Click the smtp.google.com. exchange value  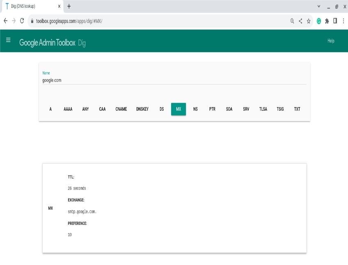pyautogui.click(x=82, y=212)
